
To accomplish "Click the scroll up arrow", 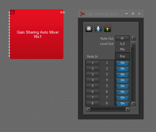I will coord(134,38).
